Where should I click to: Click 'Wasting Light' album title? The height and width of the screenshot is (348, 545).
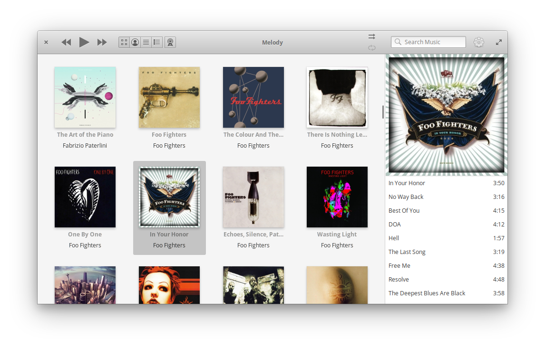tap(337, 235)
